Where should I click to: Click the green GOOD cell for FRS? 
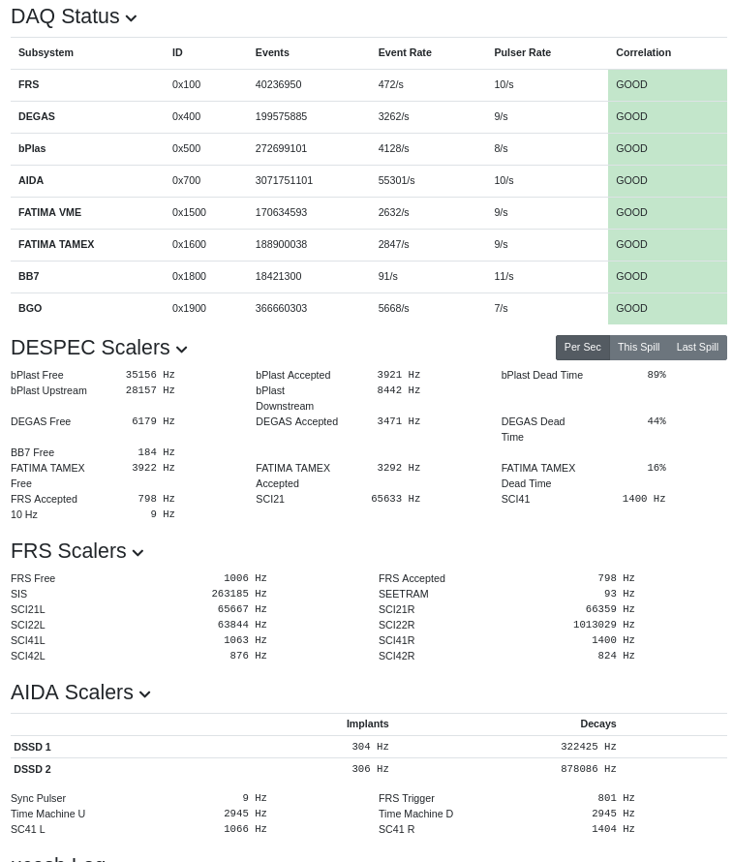667,85
